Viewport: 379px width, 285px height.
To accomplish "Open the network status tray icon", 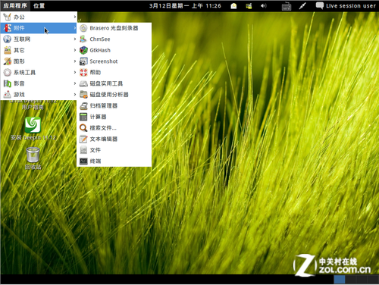I will (x=249, y=6).
